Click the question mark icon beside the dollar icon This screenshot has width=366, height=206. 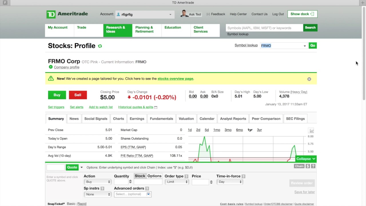[x=313, y=166]
